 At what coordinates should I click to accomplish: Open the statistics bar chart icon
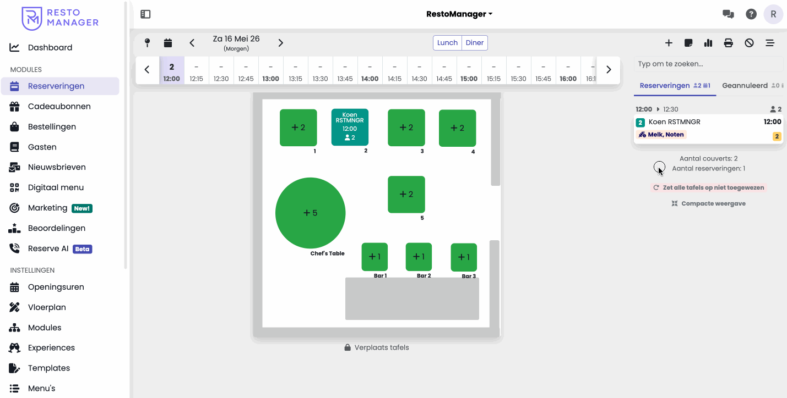coord(708,43)
